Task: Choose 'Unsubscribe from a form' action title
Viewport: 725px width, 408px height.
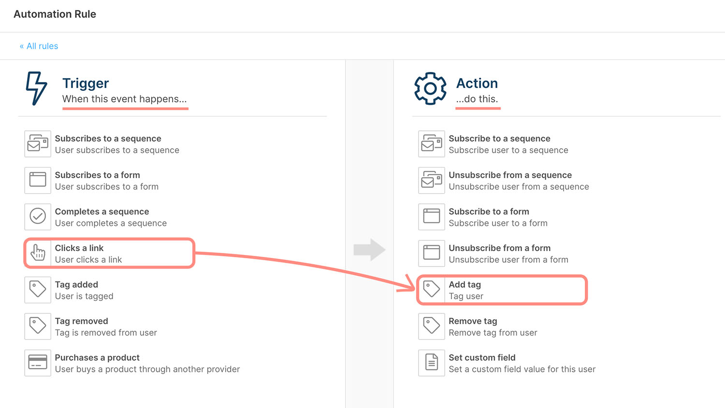Action: pos(499,248)
